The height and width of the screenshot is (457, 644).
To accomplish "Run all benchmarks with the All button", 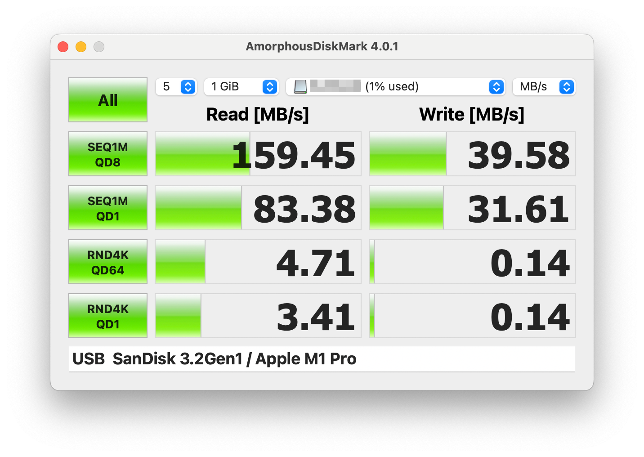I will [108, 100].
